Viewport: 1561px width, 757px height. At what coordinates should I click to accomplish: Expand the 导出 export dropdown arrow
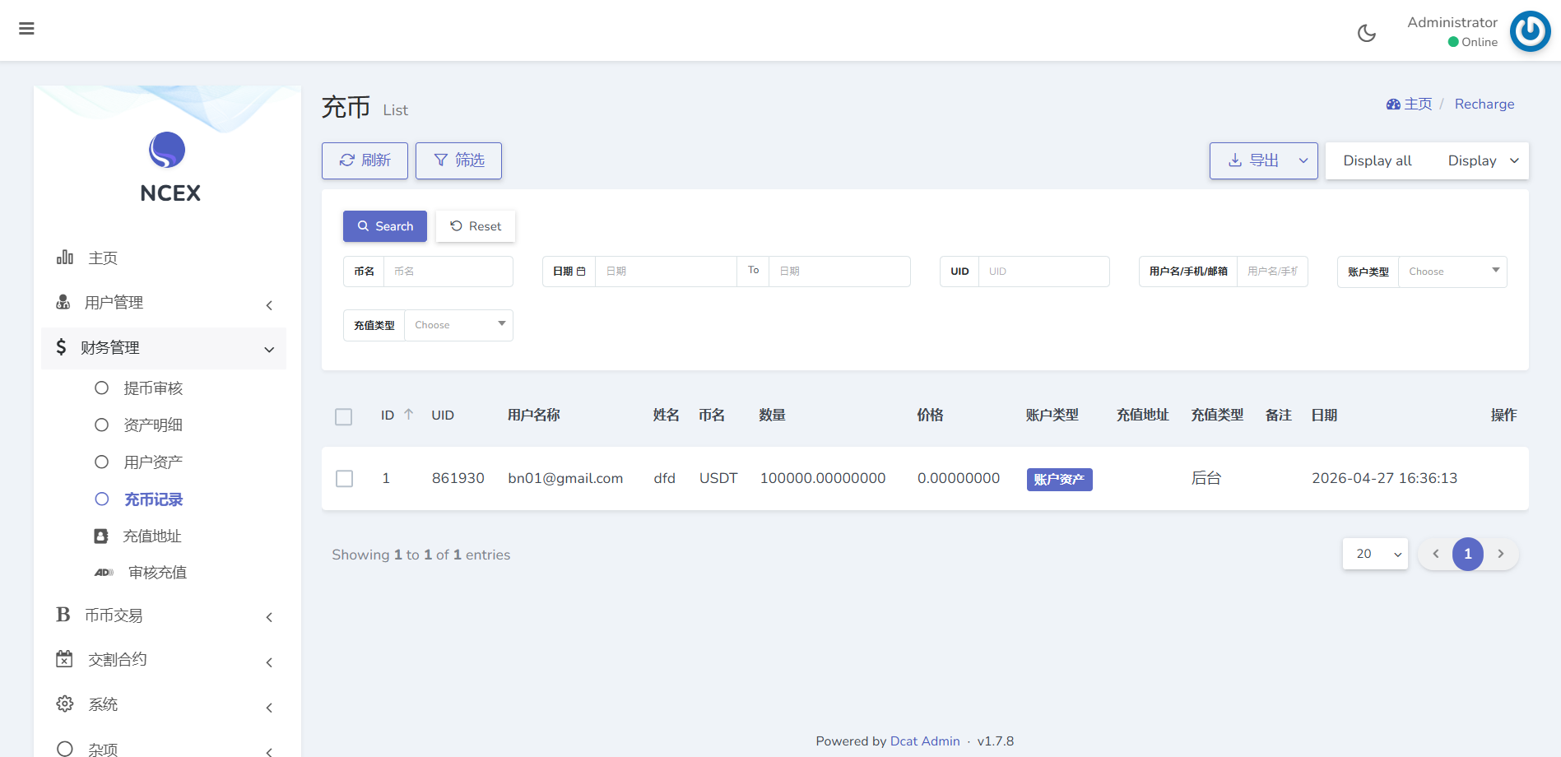point(1303,160)
